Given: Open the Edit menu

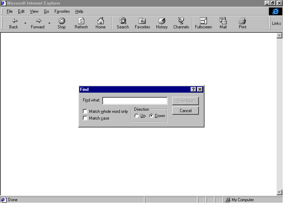Looking at the screenshot, I should point(21,11).
